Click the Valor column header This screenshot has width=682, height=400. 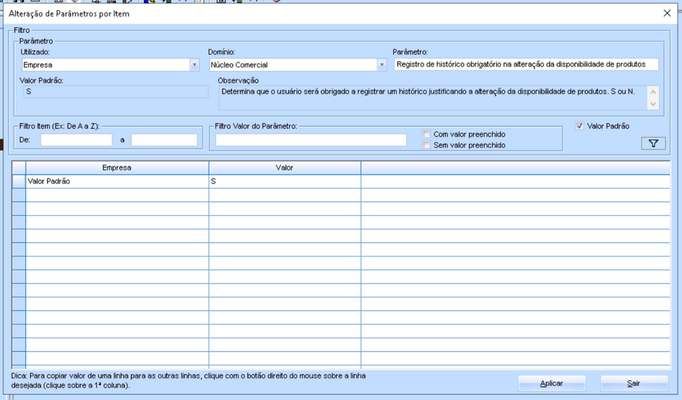tap(284, 168)
